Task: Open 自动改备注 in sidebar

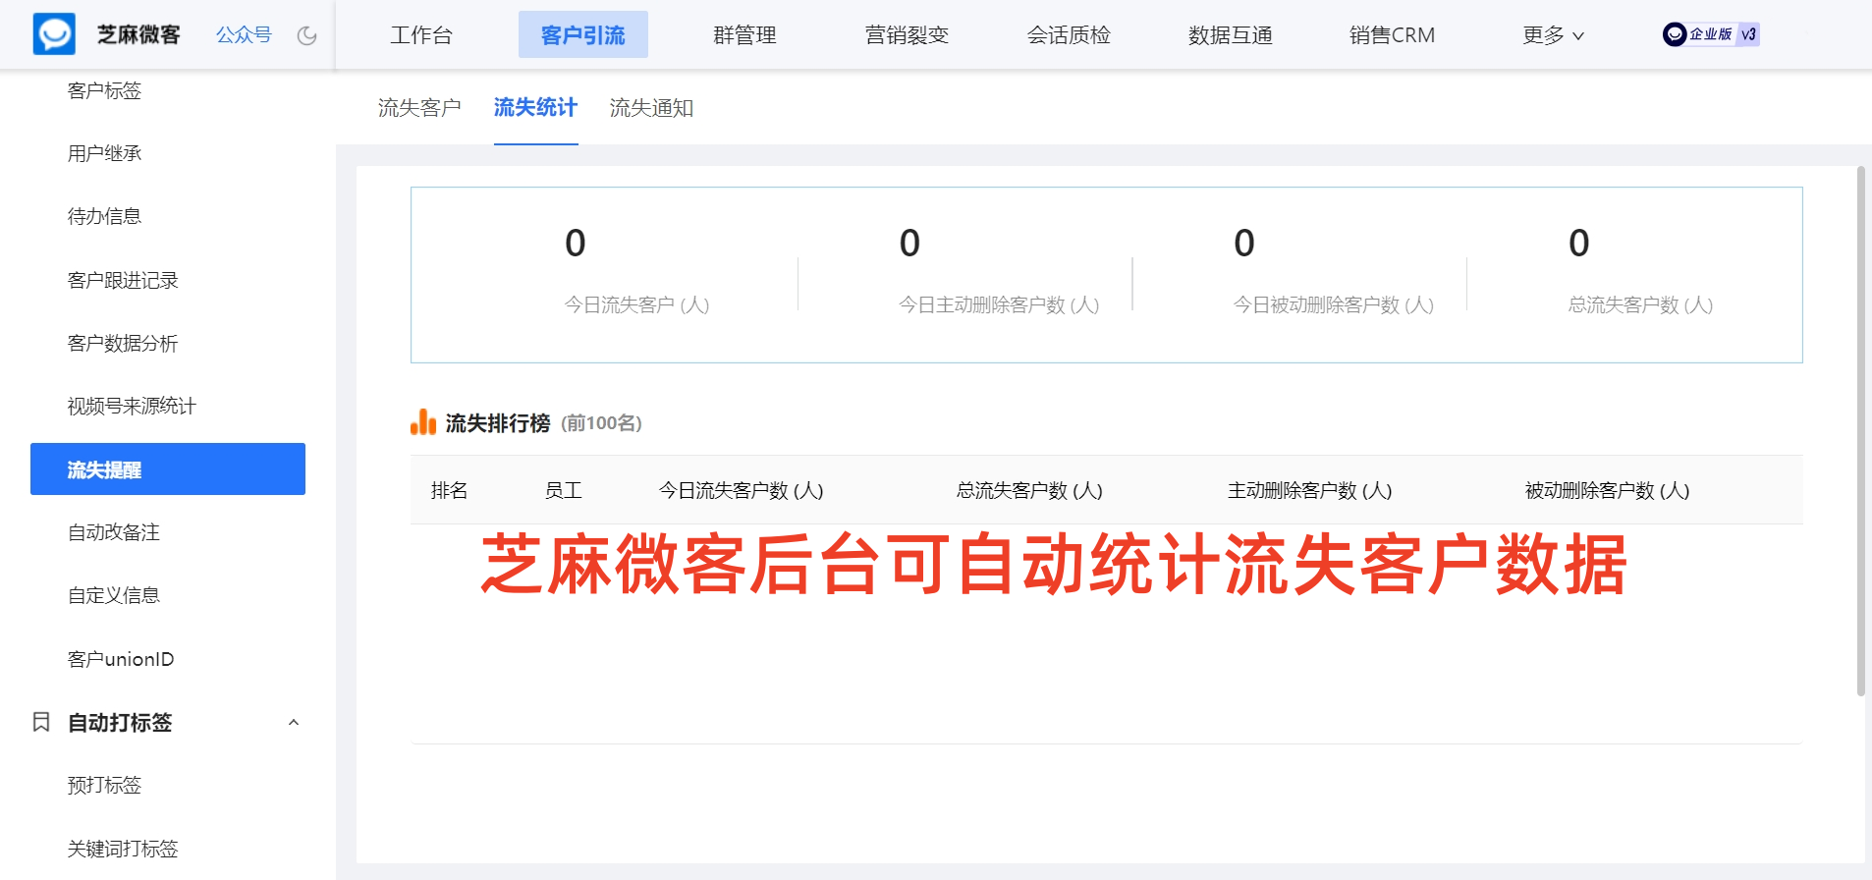Action: pyautogui.click(x=113, y=532)
